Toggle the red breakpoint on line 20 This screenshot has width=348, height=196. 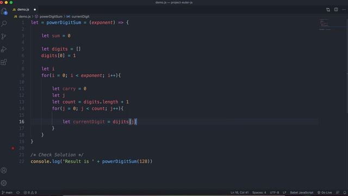[x=13, y=148]
